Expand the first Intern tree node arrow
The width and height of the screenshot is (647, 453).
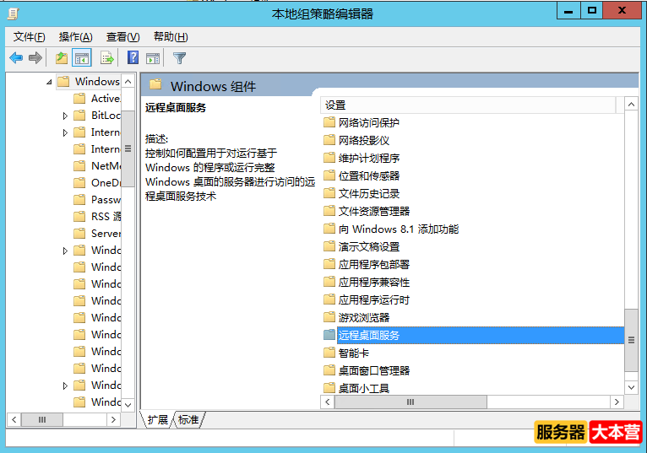65,132
